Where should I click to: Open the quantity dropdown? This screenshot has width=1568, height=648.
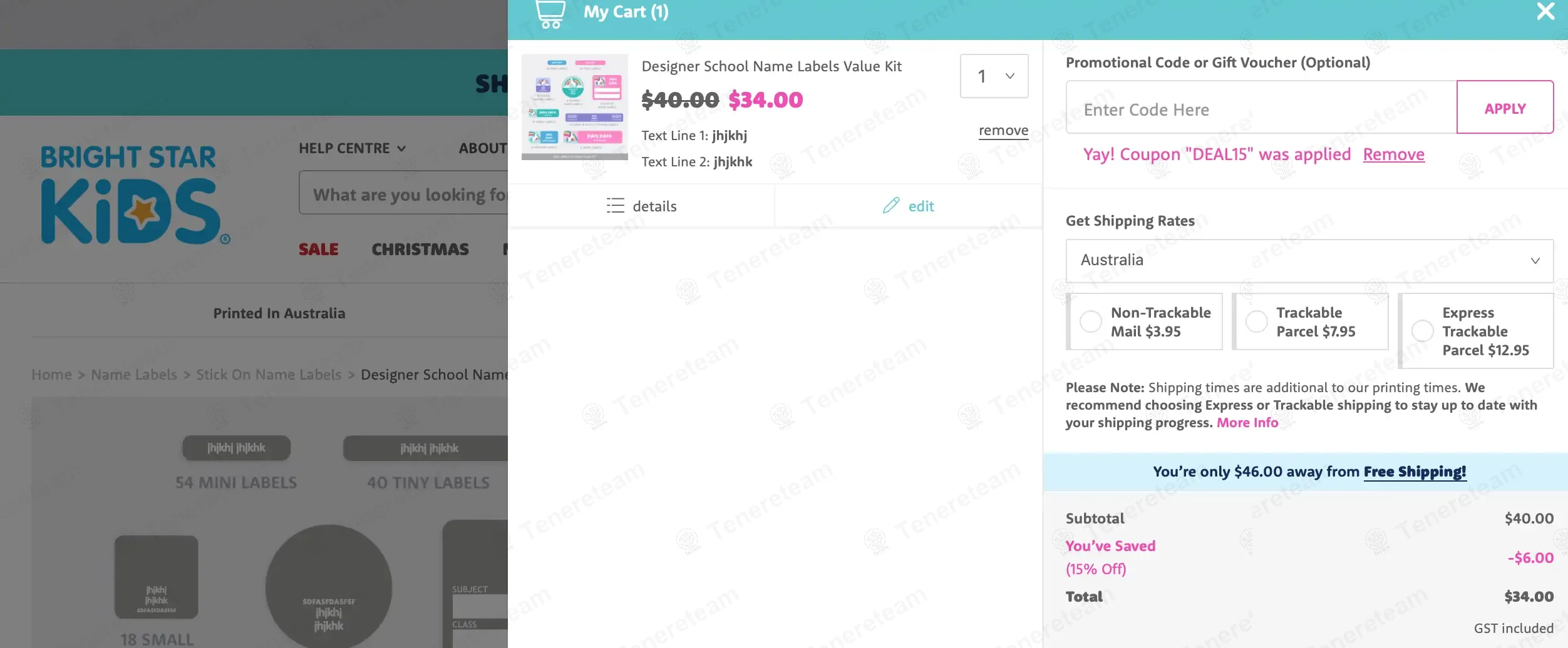[x=994, y=76]
